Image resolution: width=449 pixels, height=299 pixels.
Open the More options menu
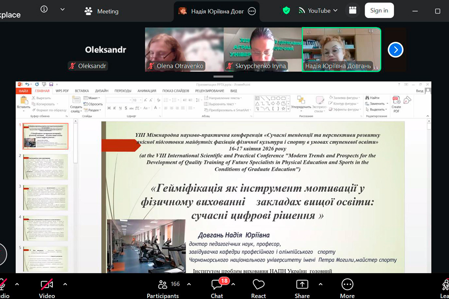click(347, 289)
